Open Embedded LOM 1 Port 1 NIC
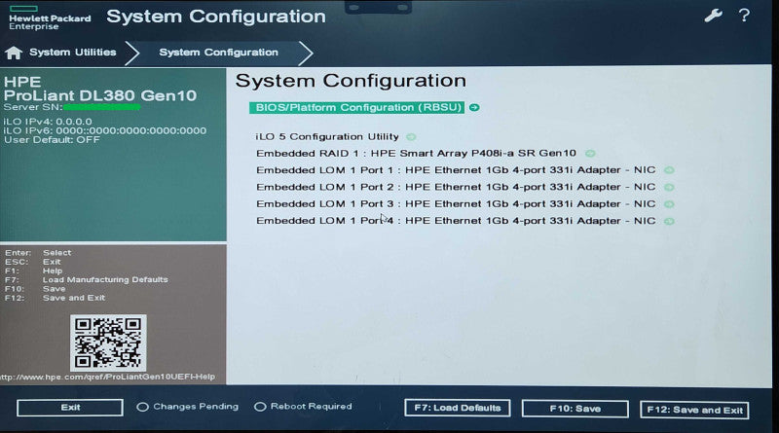The width and height of the screenshot is (779, 433). pos(456,170)
